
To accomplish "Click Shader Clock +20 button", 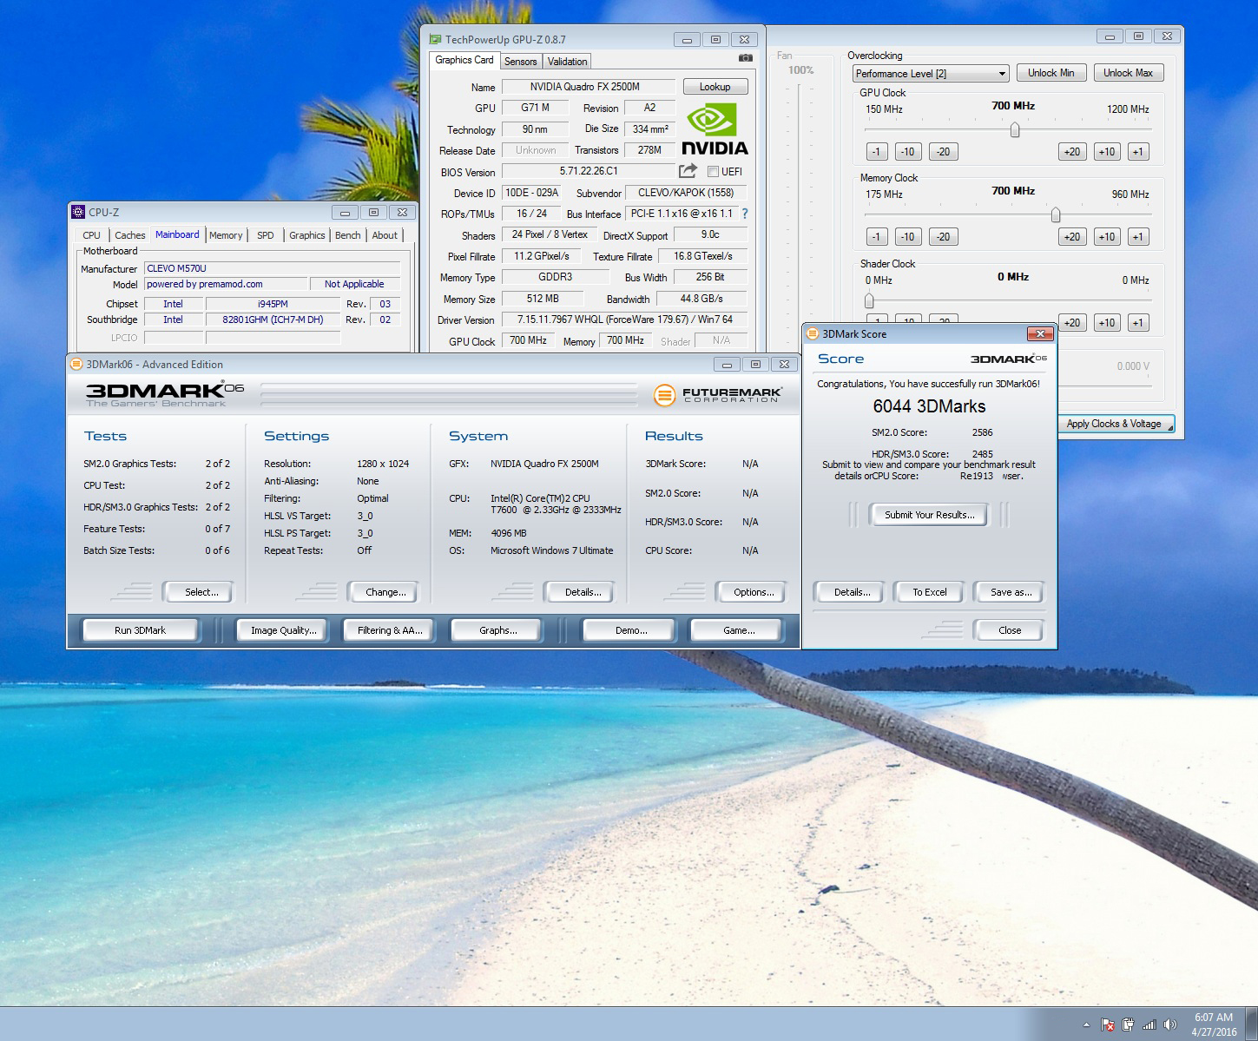I will click(1072, 323).
